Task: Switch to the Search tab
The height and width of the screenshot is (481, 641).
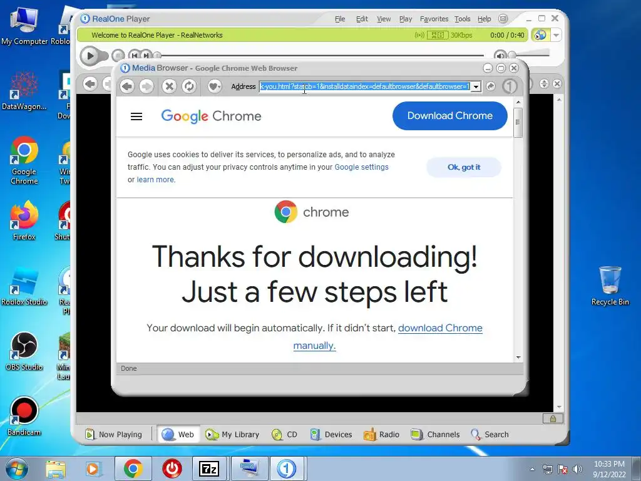Action: [490, 435]
